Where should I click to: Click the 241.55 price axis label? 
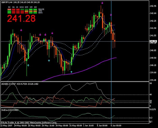153,36
